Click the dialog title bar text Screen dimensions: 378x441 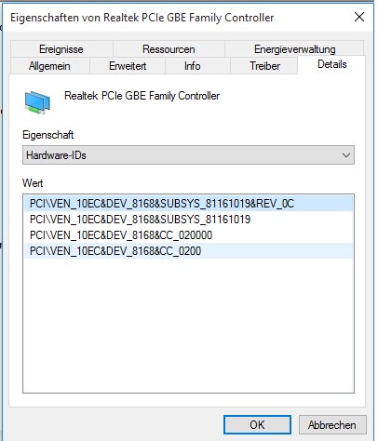point(142,18)
